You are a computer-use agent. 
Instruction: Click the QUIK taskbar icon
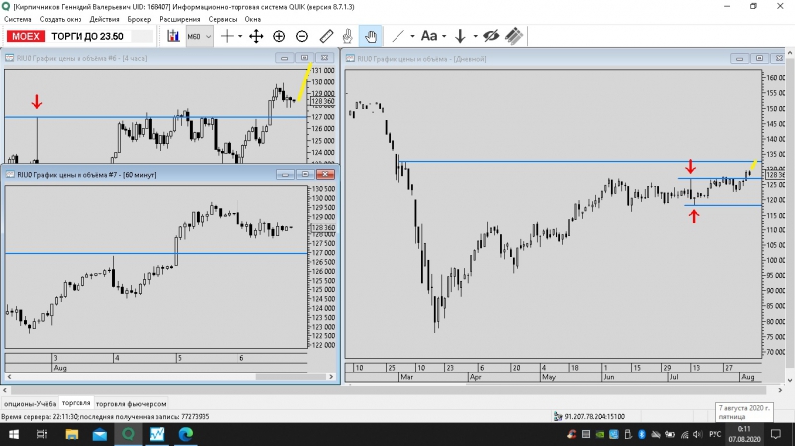tap(129, 434)
